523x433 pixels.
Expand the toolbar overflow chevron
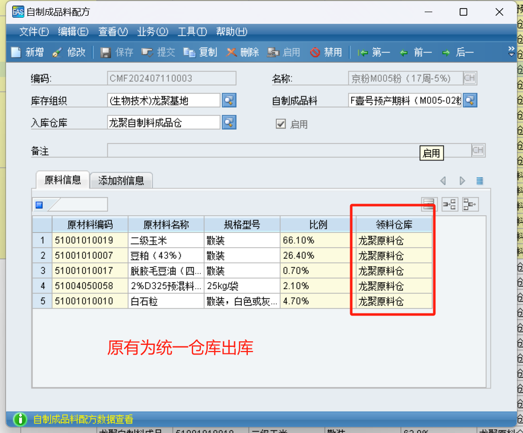(x=511, y=51)
